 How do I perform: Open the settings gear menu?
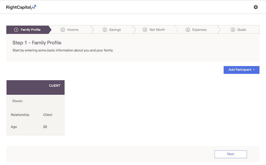[x=256, y=7]
